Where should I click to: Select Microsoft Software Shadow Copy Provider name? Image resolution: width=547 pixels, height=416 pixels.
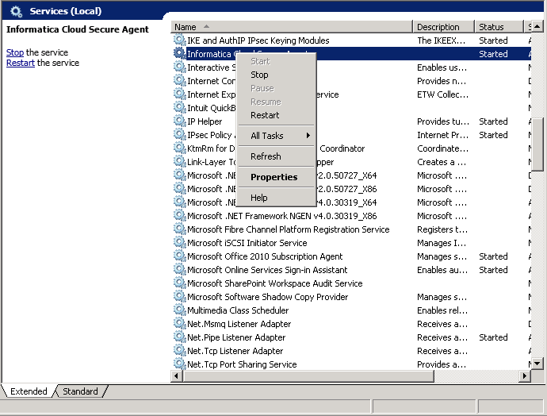[268, 297]
